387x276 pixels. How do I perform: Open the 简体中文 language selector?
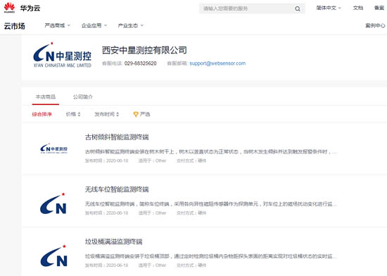pos(329,8)
